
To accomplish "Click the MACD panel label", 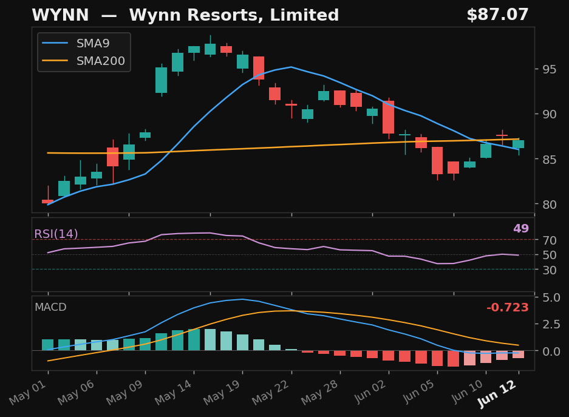I will tap(50, 307).
